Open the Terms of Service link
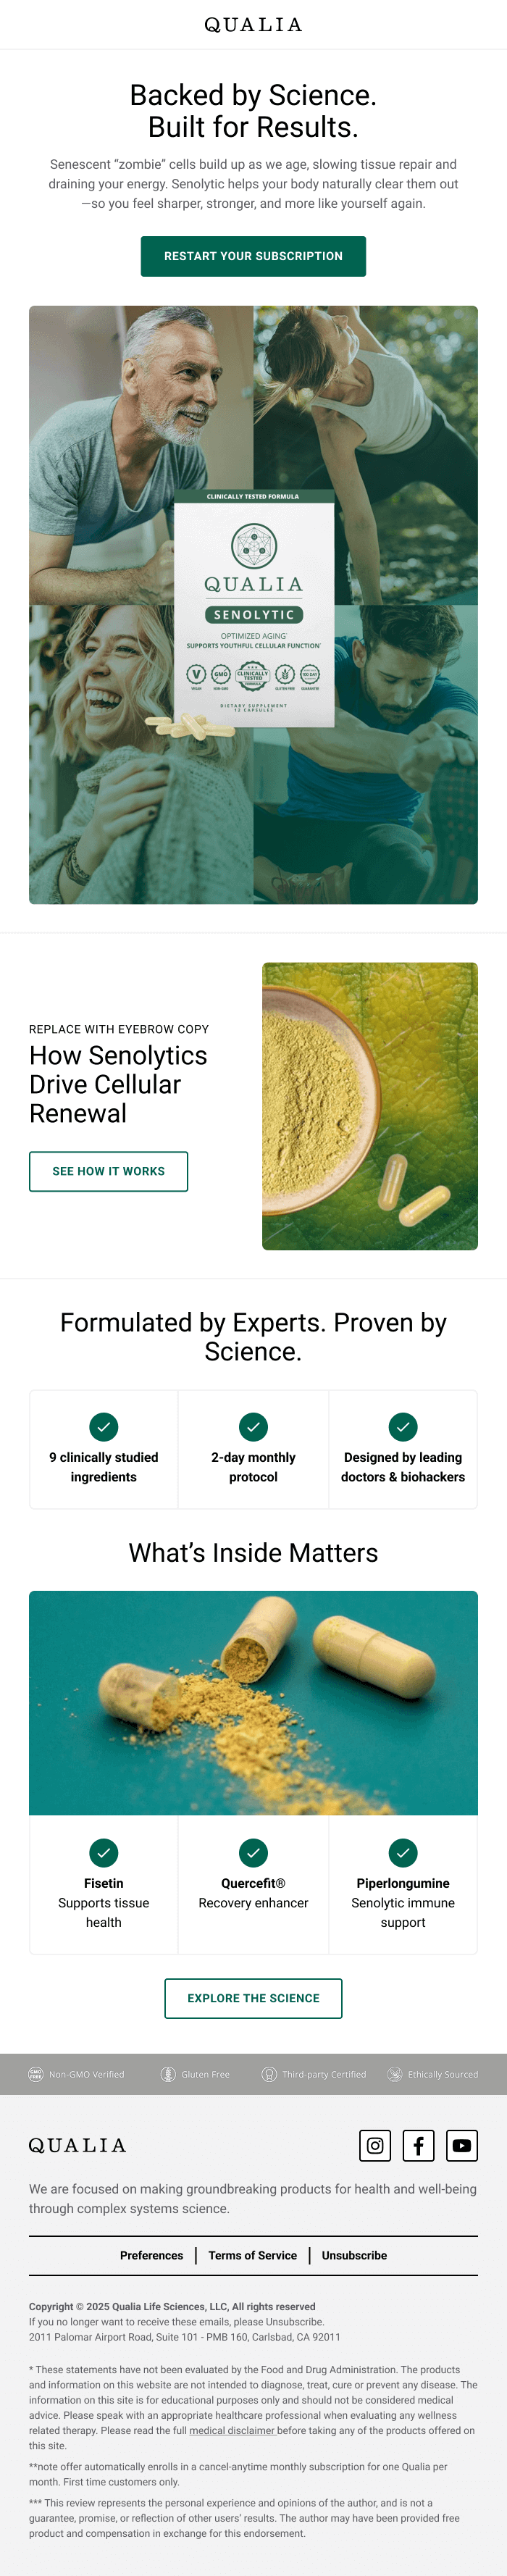 (252, 2255)
